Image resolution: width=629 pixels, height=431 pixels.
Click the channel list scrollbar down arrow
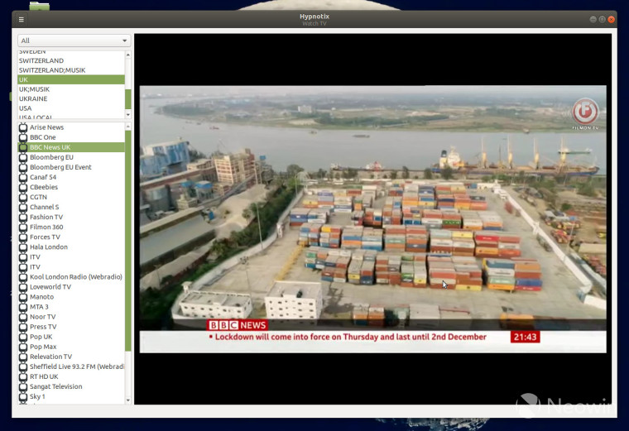[128, 400]
